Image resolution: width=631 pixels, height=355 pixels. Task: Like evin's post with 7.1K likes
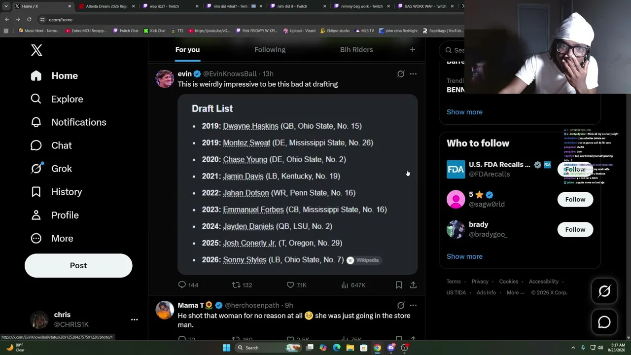(296, 285)
